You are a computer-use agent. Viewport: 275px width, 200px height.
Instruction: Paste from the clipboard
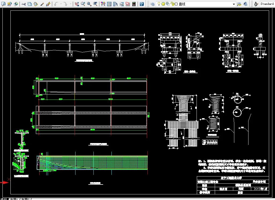coord(36,4)
